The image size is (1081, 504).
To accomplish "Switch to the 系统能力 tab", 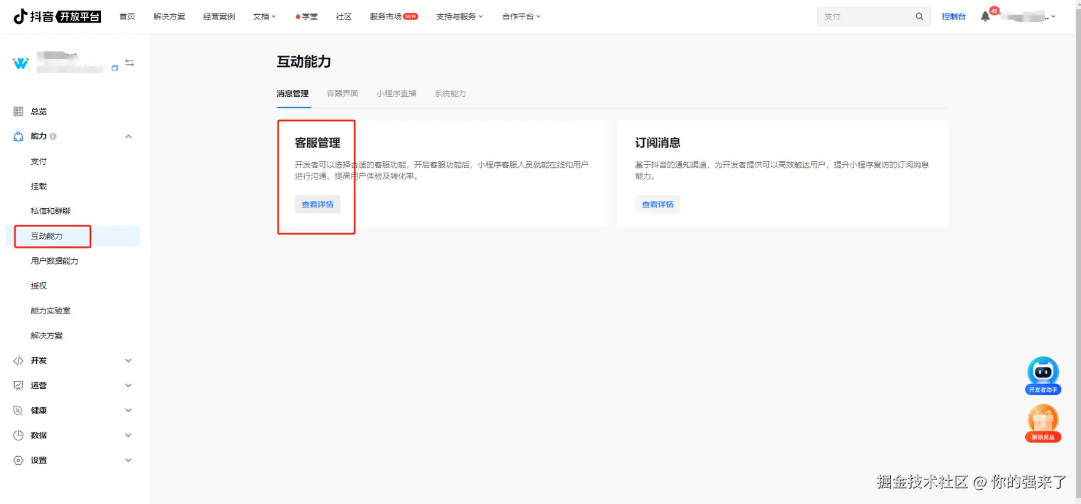I will coord(450,94).
